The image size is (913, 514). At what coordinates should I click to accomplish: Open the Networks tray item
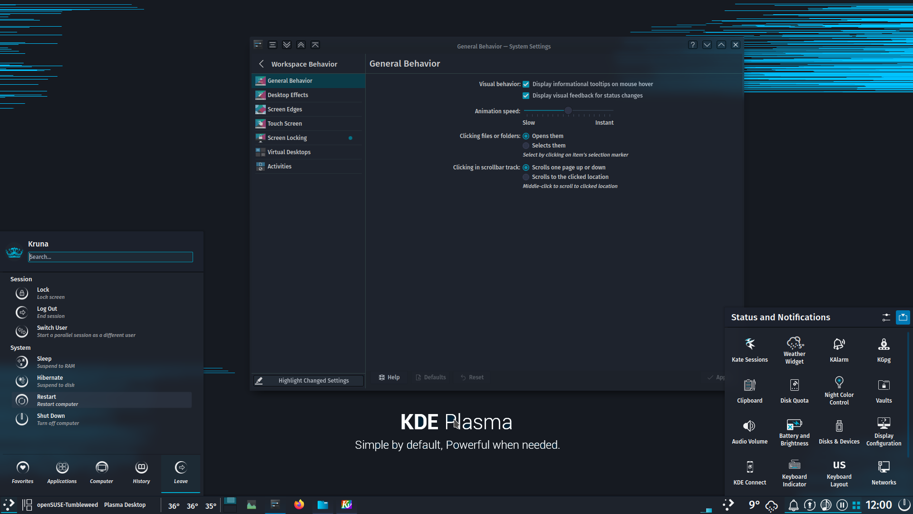pyautogui.click(x=884, y=473)
